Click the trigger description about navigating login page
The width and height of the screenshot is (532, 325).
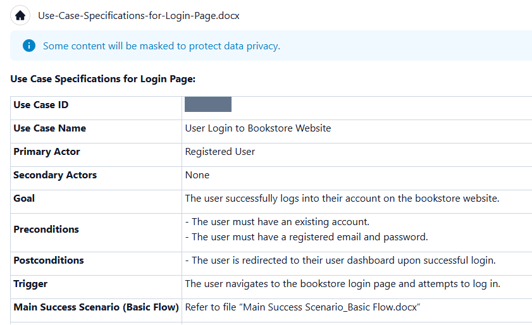coord(342,284)
